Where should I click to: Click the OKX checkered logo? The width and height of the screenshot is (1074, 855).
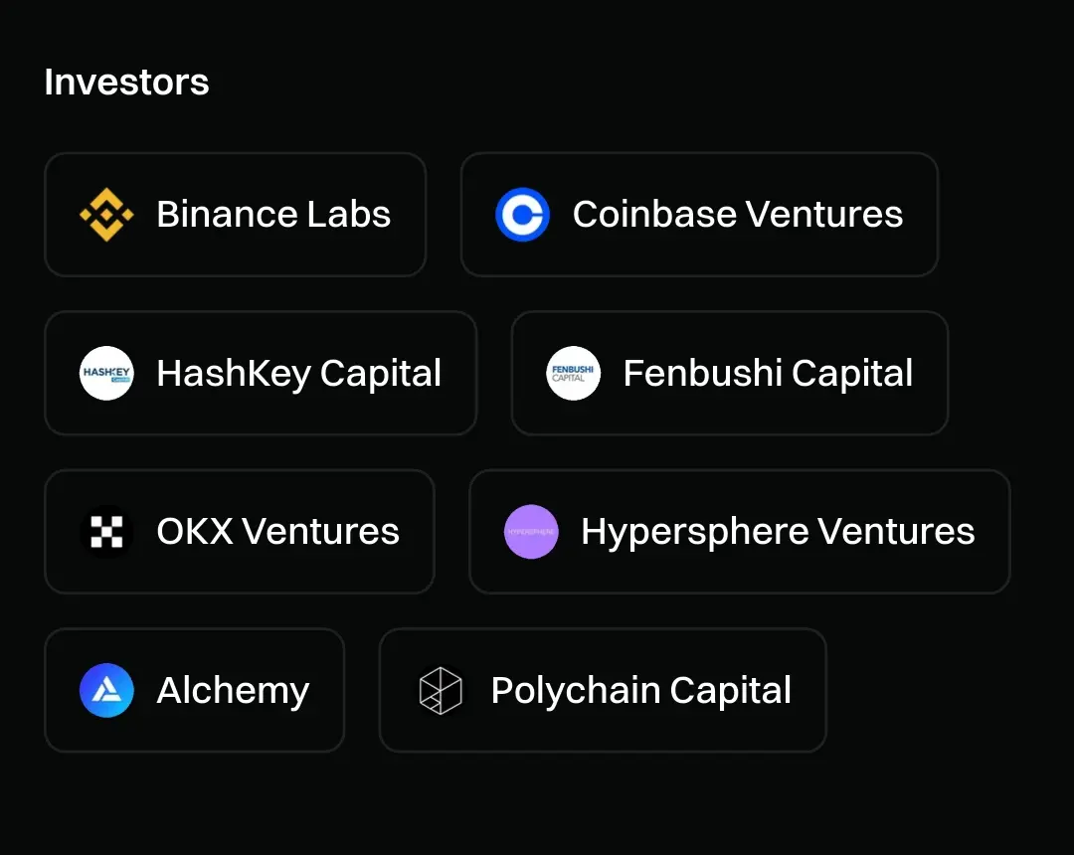[106, 532]
